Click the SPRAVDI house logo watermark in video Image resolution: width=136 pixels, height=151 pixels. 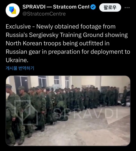26,112
